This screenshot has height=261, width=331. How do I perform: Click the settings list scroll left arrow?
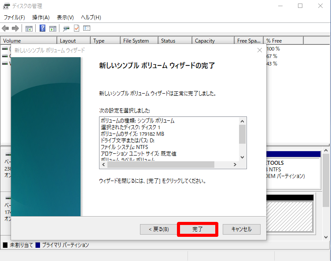pos(103,164)
